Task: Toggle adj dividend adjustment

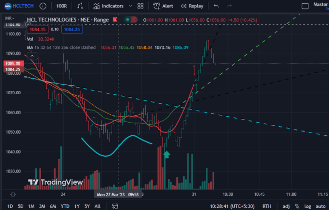Action: (x=286, y=206)
